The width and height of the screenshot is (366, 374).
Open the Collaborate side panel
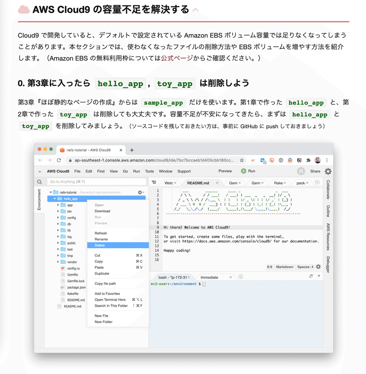328,189
